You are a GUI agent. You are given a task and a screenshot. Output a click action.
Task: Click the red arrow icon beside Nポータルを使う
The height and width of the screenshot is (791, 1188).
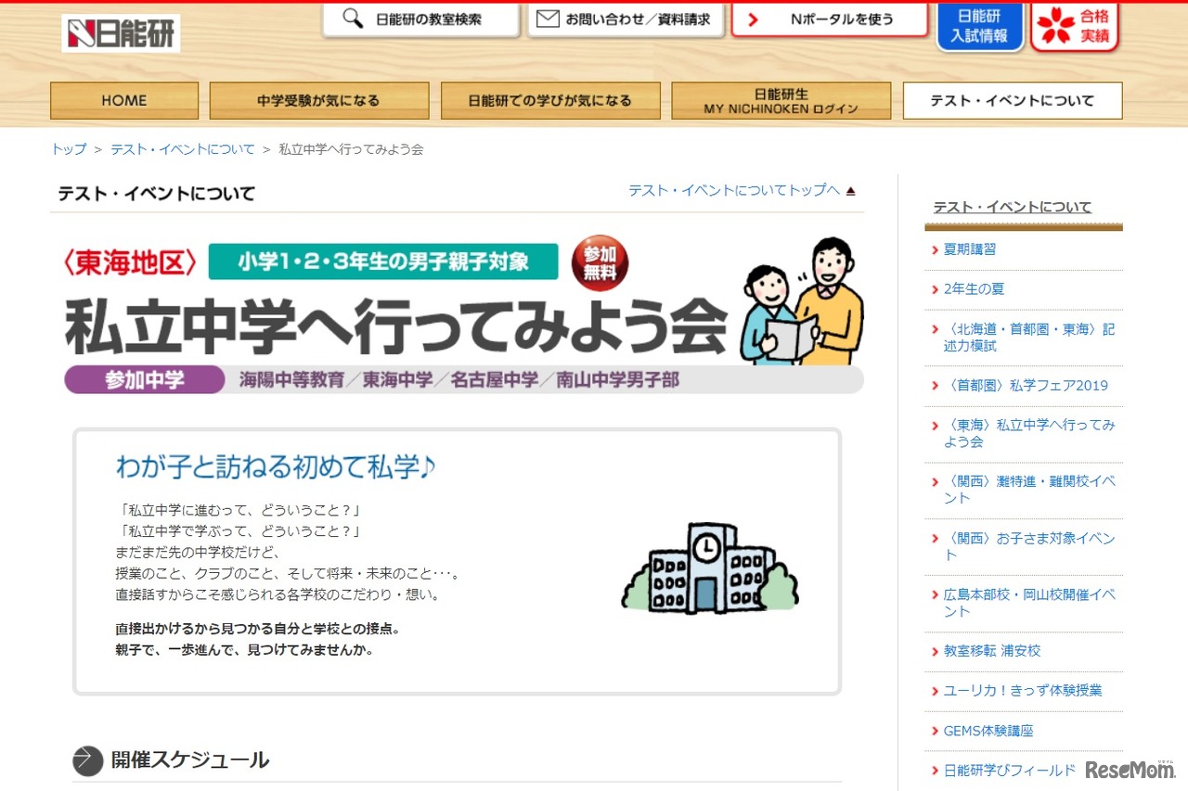tap(754, 19)
